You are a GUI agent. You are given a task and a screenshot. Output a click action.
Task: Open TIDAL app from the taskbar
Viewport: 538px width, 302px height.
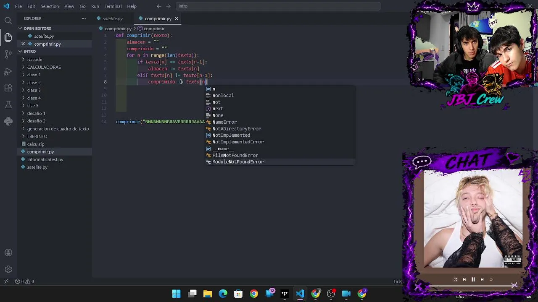(285, 294)
